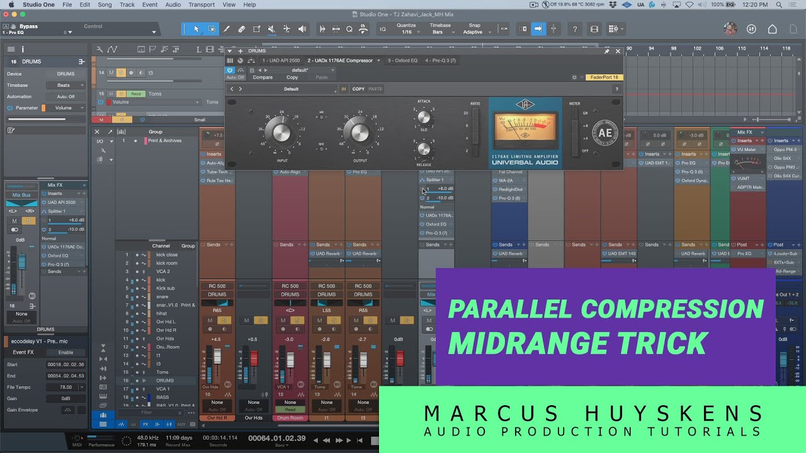The image size is (806, 453).
Task: Show the FX section in console
Action: [145, 424]
